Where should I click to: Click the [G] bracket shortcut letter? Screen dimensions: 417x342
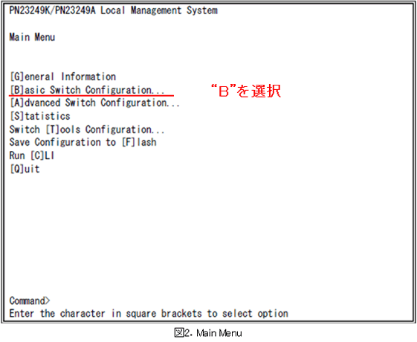click(17, 77)
